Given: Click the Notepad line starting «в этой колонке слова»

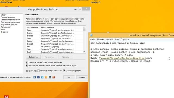Looking at the screenshot, I should click(x=127, y=49).
